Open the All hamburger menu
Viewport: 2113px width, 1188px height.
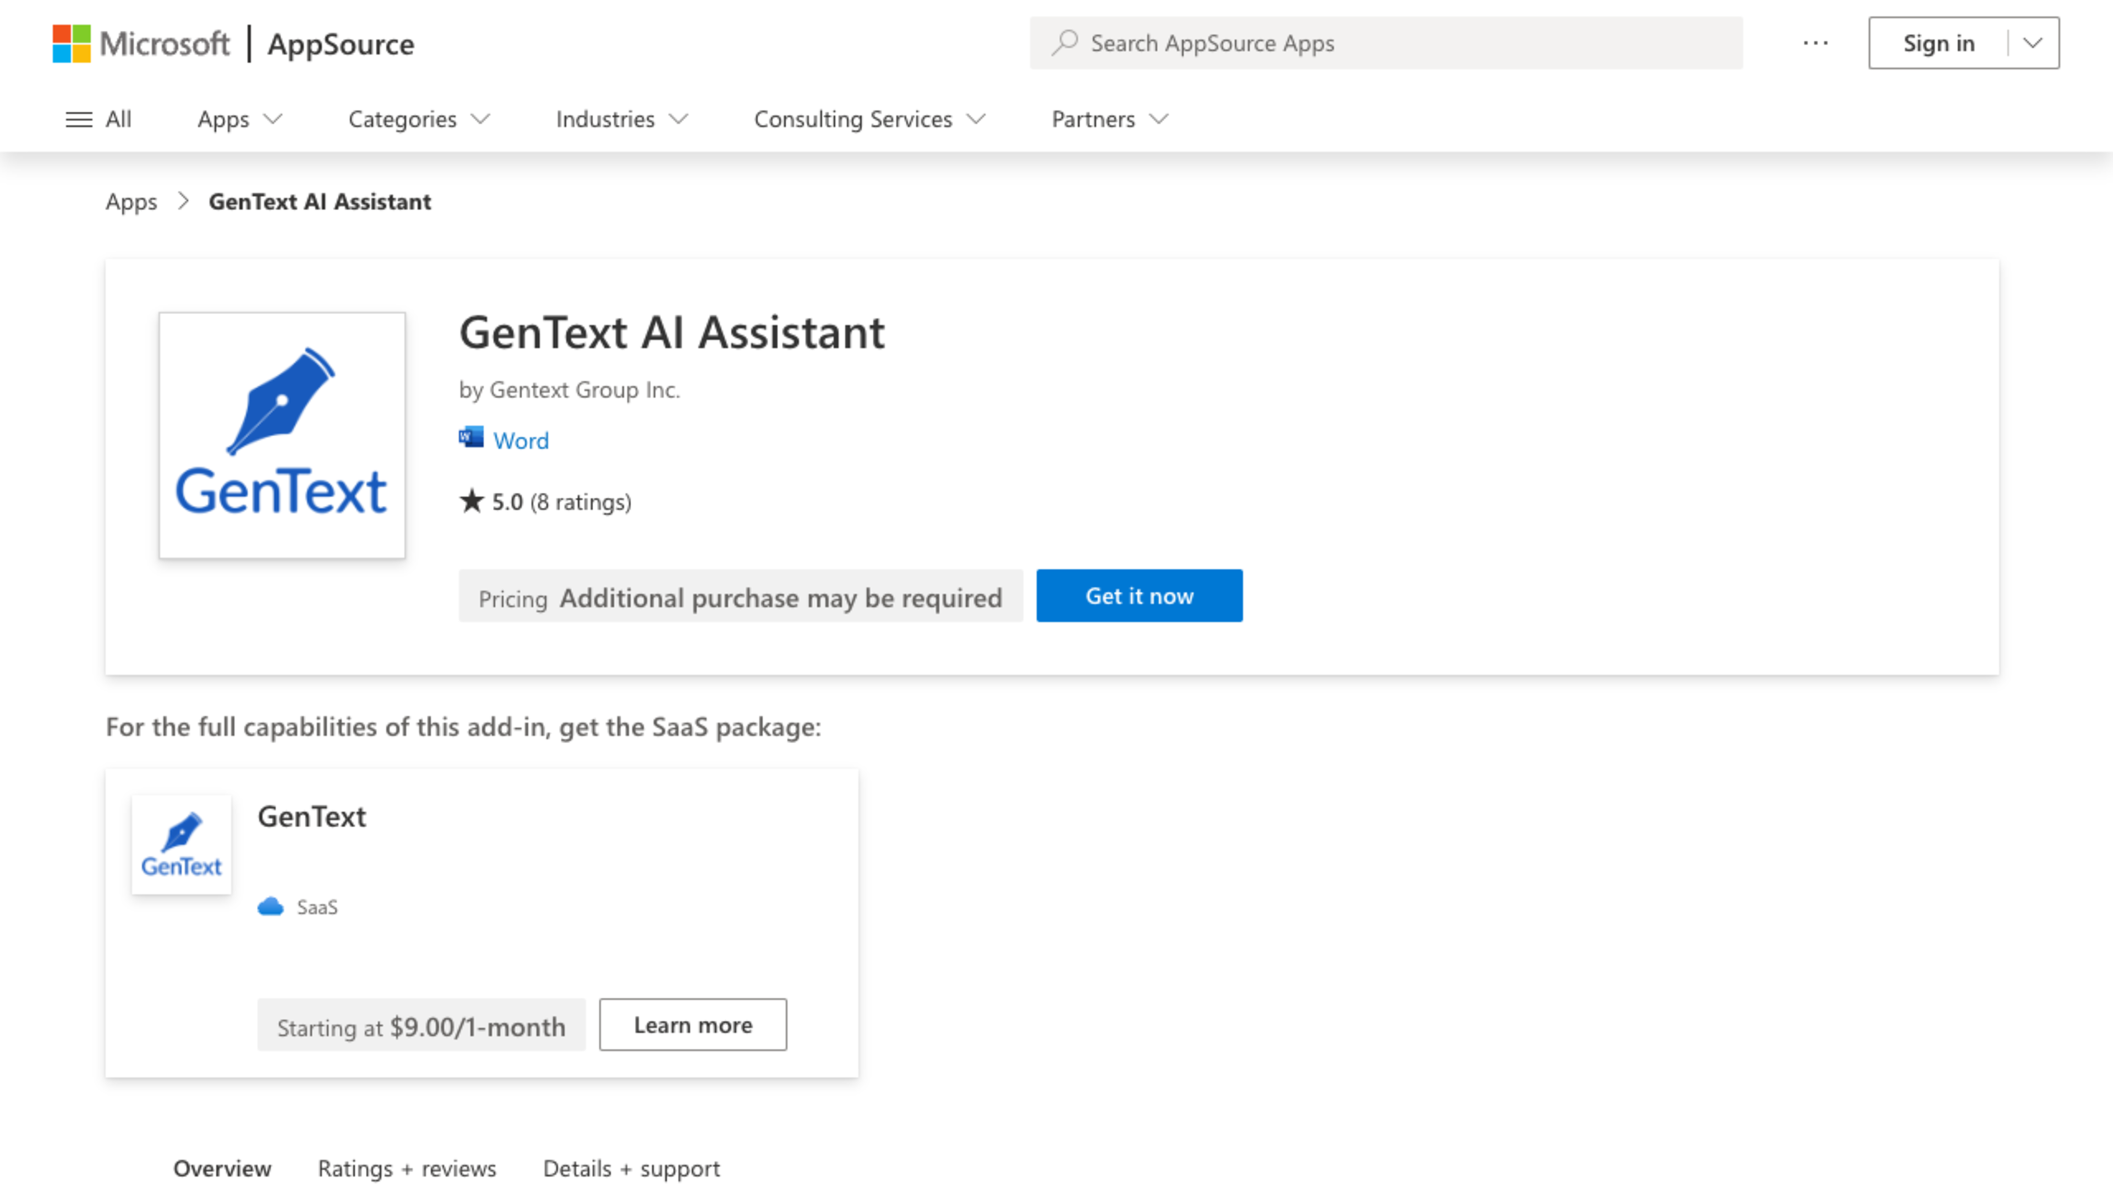click(98, 119)
